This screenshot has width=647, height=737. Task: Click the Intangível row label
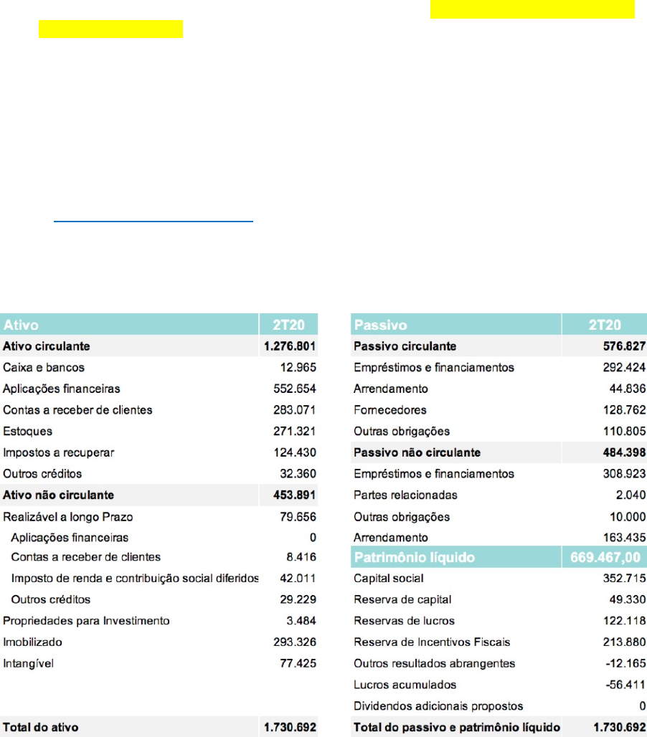pyautogui.click(x=29, y=663)
